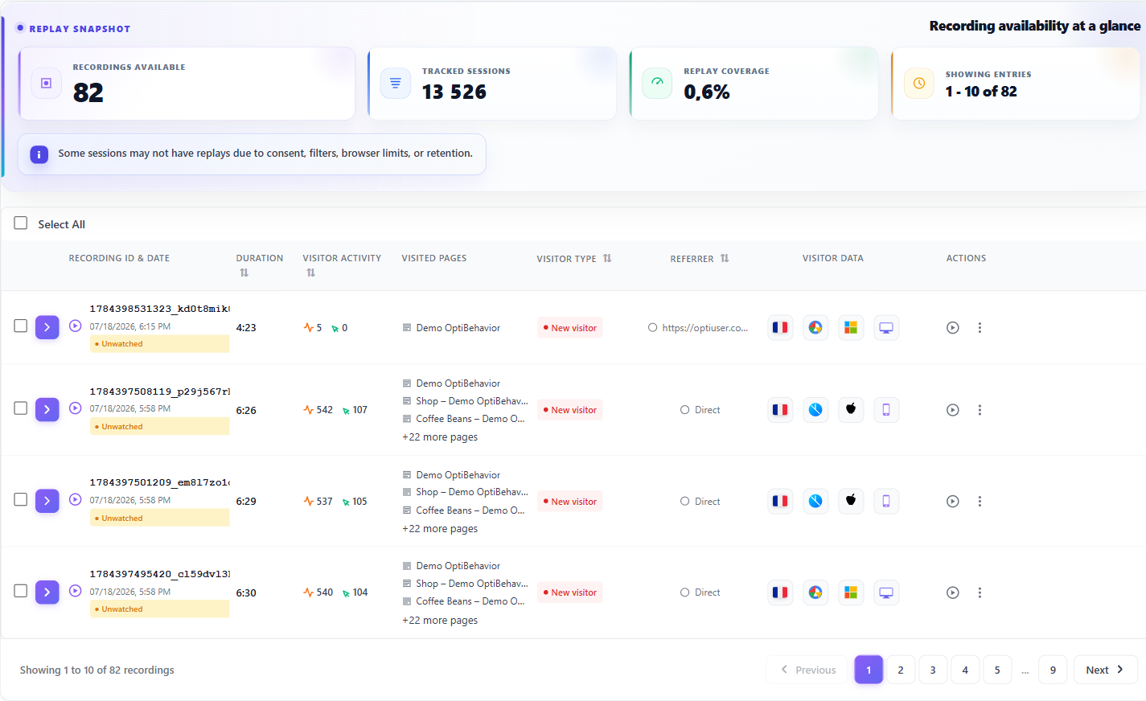Click the Tracked Sessions list icon

395,83
